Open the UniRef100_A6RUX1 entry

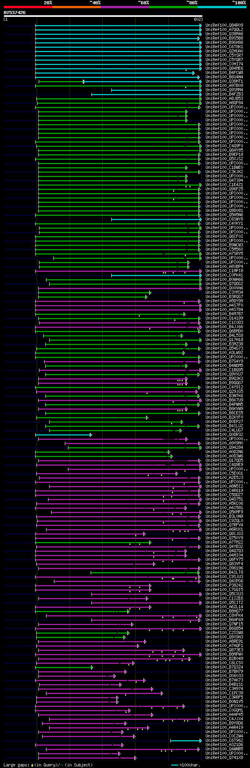click(224, 529)
